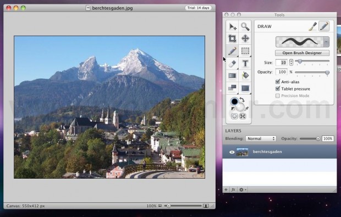Select the Crop tool
341x217 pixels.
(x=232, y=38)
